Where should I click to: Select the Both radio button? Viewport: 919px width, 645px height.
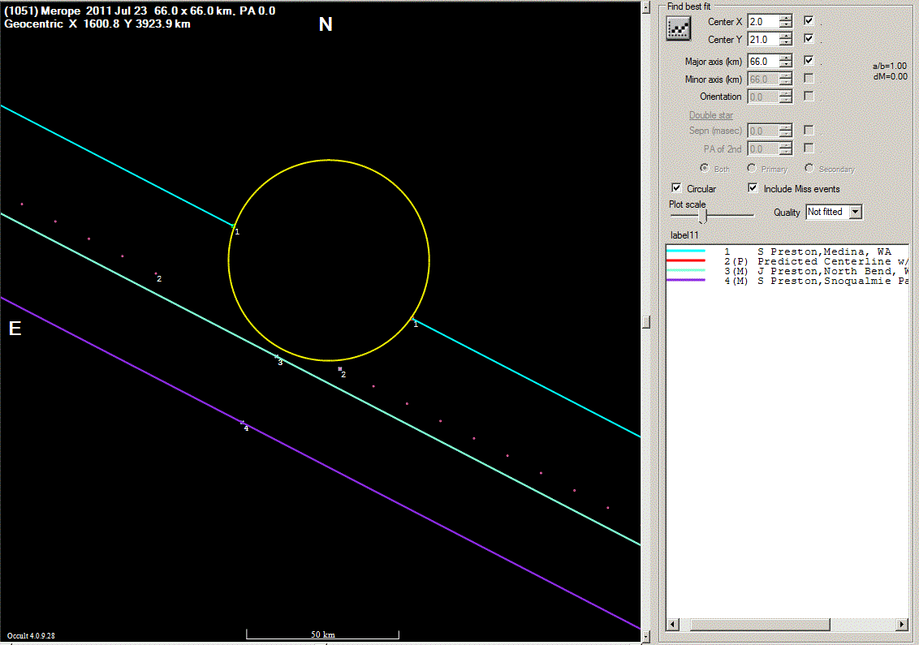tap(705, 168)
